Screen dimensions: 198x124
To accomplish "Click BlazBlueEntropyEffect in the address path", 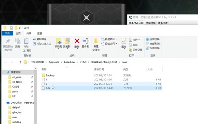I will coord(104,62).
